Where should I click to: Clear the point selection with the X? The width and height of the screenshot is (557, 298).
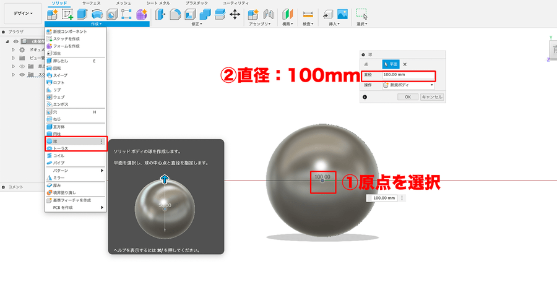coord(405,64)
